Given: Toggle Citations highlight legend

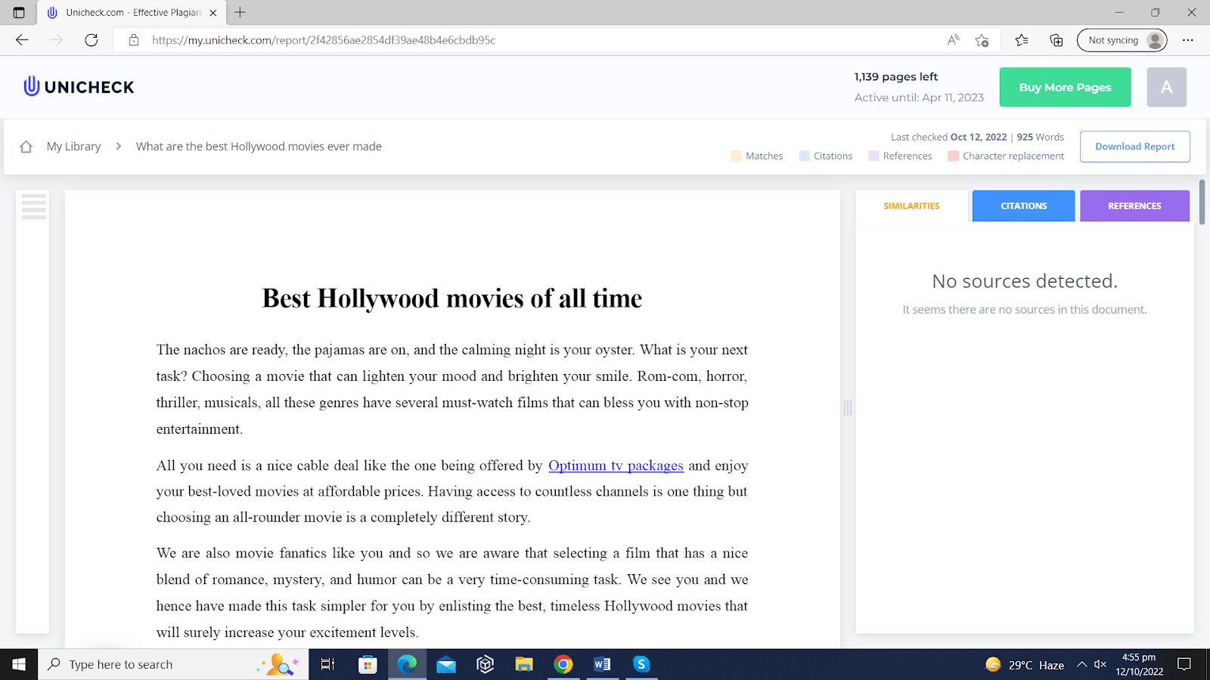Looking at the screenshot, I should click(825, 156).
